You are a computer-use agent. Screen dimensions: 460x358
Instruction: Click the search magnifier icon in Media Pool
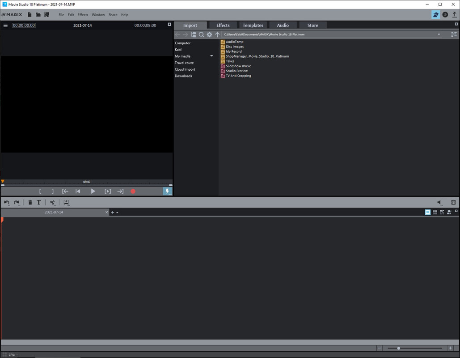[x=201, y=34]
